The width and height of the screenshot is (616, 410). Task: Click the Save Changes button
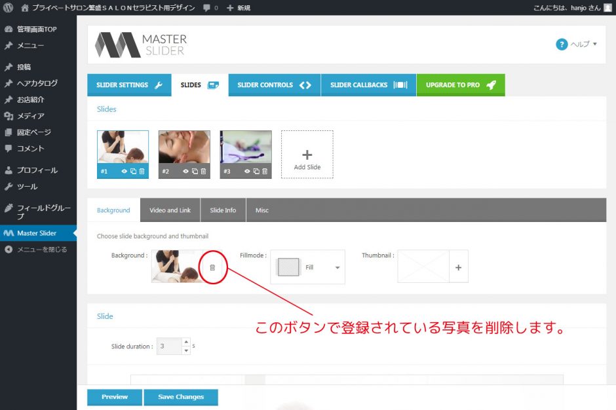[181, 397]
